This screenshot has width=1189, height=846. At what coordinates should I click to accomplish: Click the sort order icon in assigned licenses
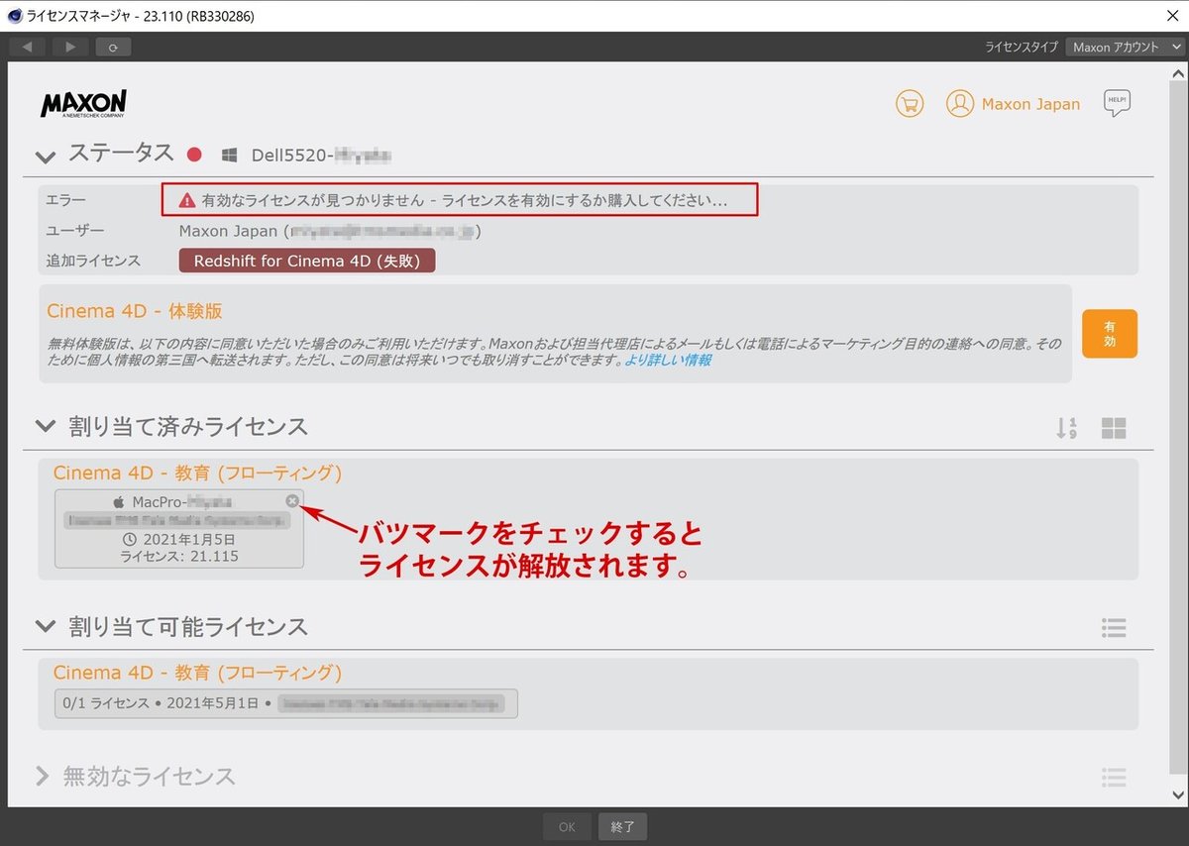[1066, 428]
